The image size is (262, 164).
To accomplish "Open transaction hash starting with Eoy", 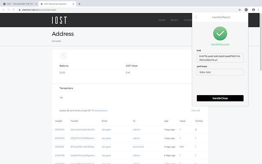I will coord(83,155).
